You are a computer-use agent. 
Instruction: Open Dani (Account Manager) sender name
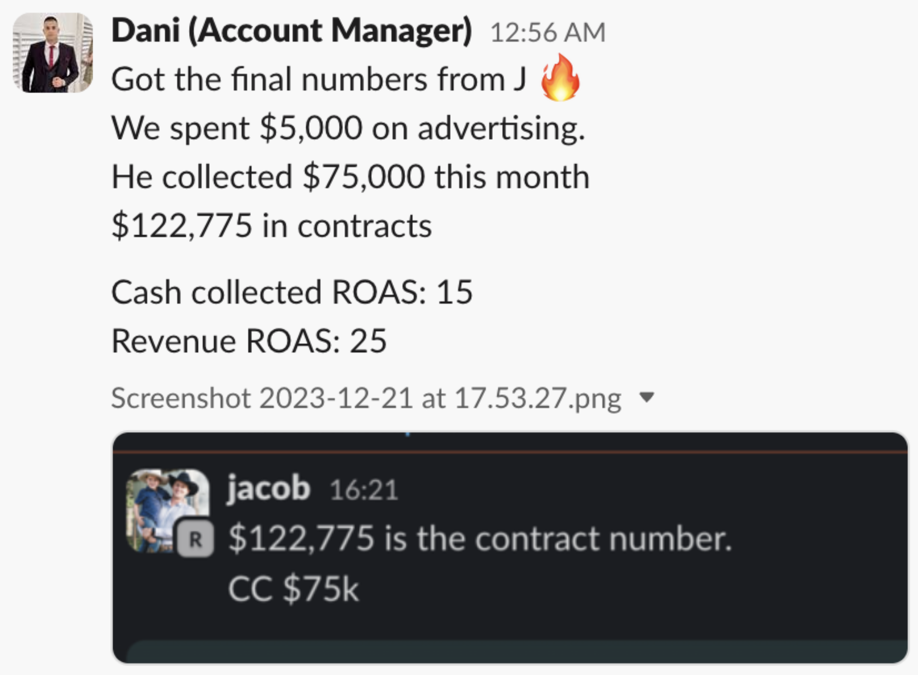(291, 30)
